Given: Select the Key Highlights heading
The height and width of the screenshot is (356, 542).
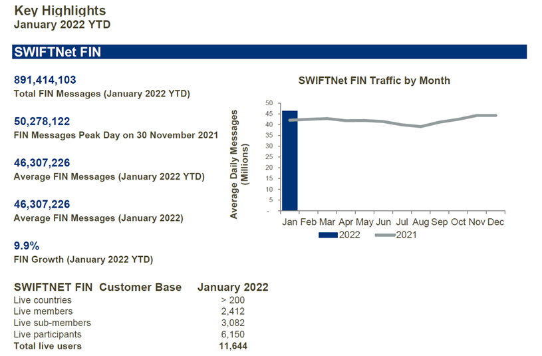Looking at the screenshot, I should coord(60,11).
